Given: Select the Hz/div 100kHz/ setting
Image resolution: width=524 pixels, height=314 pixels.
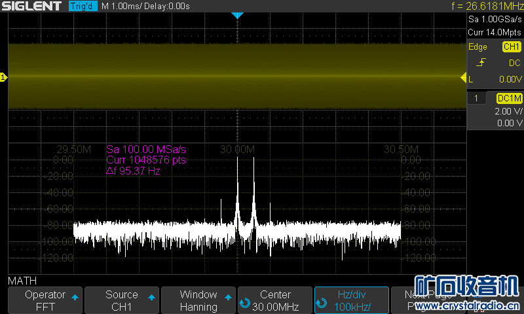Looking at the screenshot, I should click(x=352, y=300).
